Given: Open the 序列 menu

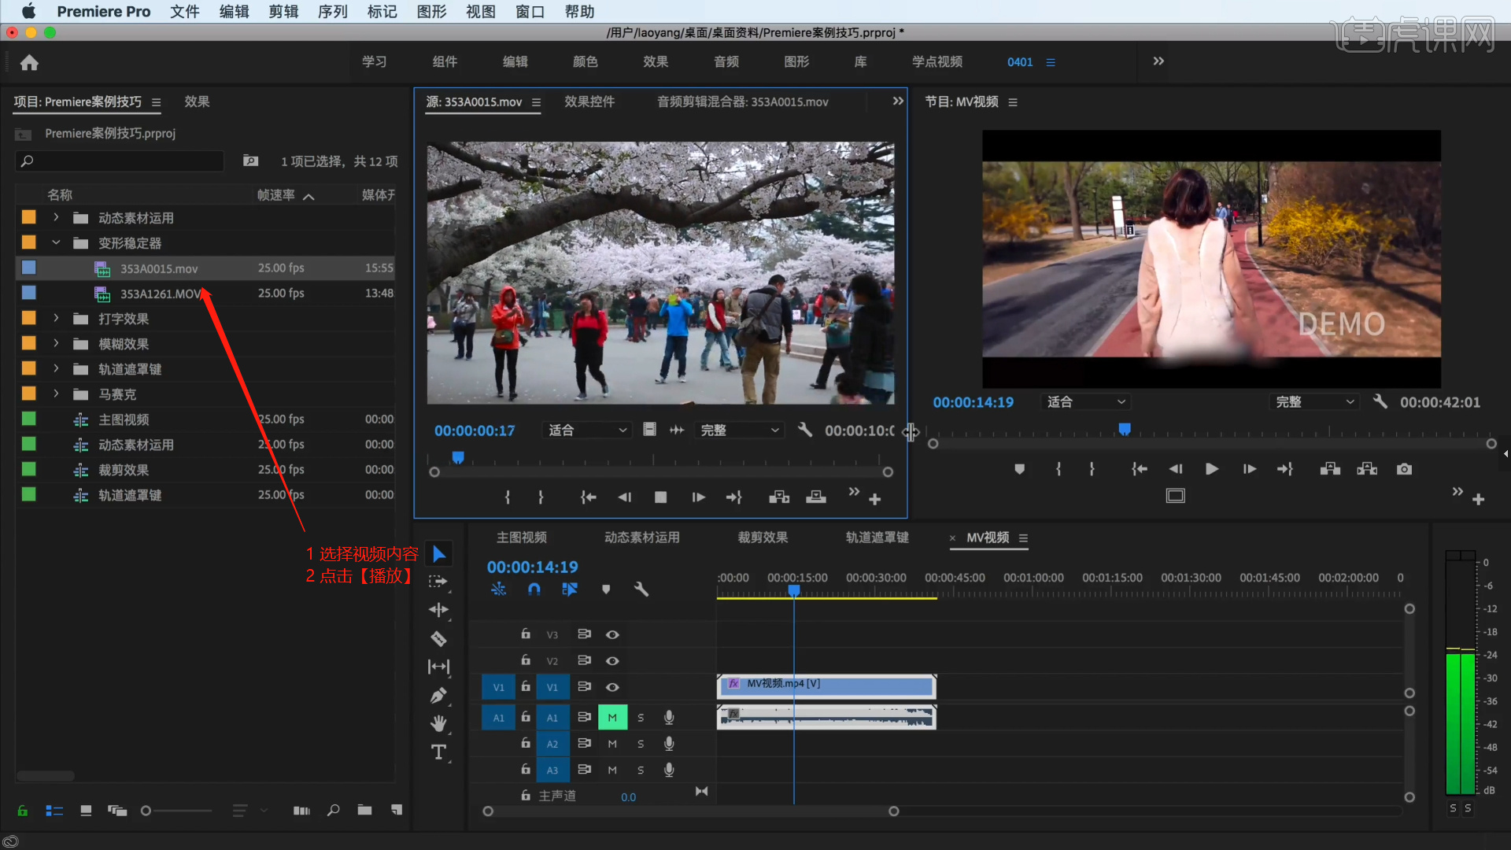Looking at the screenshot, I should 332,12.
